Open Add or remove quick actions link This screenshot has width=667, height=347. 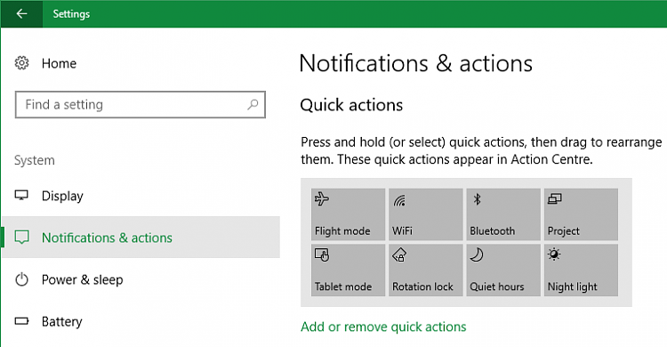pos(383,327)
